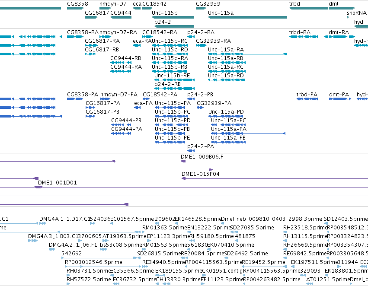The height and width of the screenshot is (286, 368).
Task: Select EST AT19363.5prime
Action: pyautogui.click(x=105, y=241)
